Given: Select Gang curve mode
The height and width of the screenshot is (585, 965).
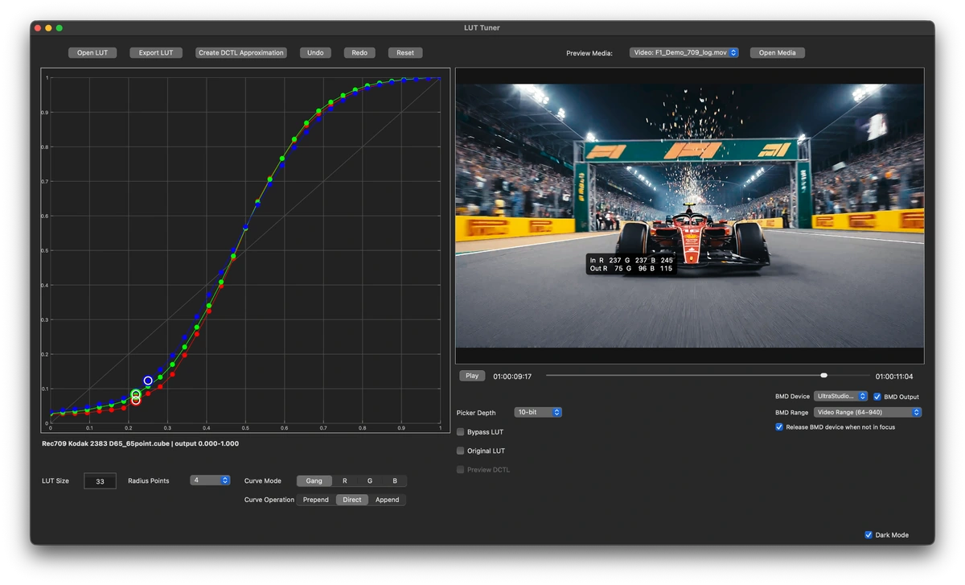Looking at the screenshot, I should 314,481.
